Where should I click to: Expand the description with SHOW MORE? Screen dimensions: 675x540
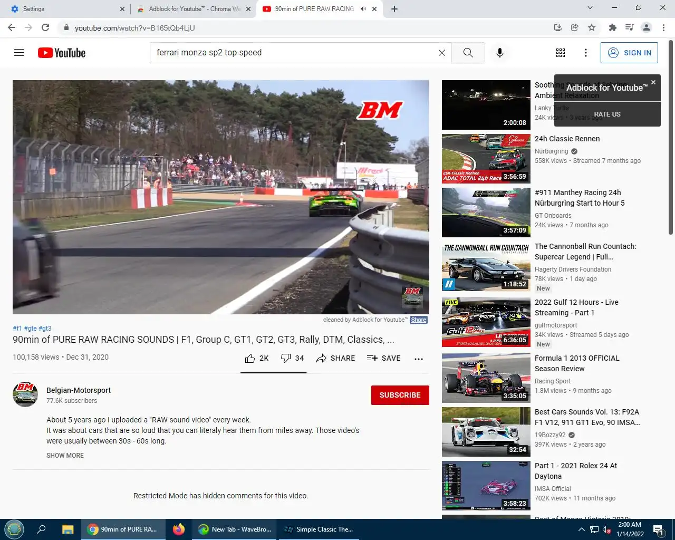65,456
